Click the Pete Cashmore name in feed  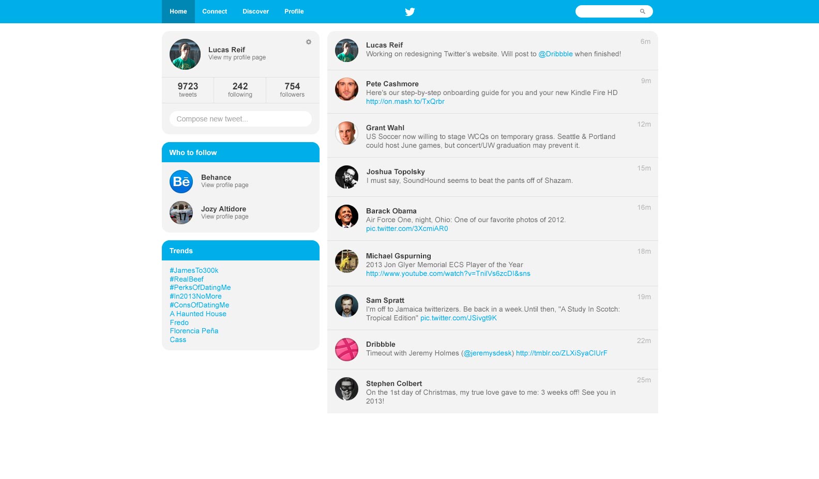click(392, 84)
